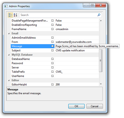Click the property list scrollbar thumb
Image resolution: width=124 pixels, height=118 pixels.
[x=101, y=60]
